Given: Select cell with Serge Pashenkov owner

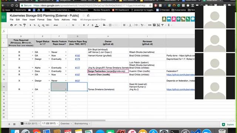Looking at the screenshot, I should [x=108, y=71].
